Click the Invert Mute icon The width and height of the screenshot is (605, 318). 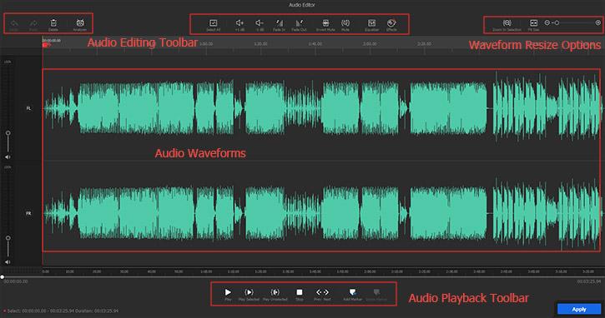325,23
